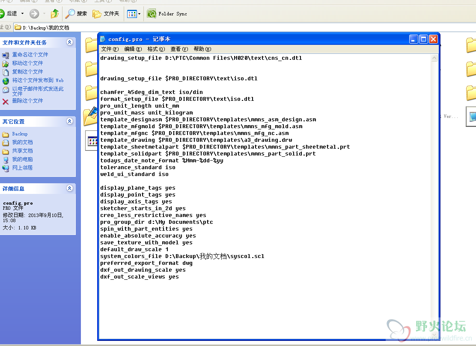Minimize the config.pro Notepad window
The image size is (476, 346).
(414, 39)
